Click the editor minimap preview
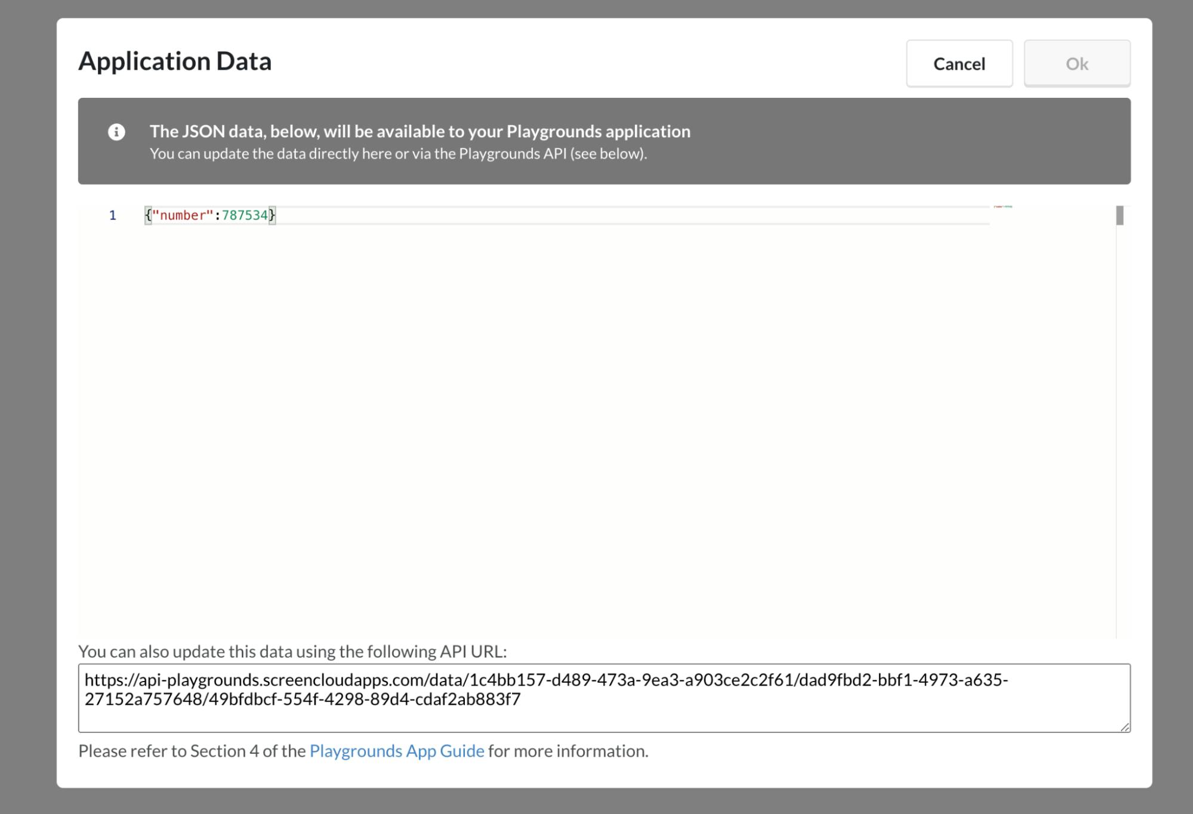 (1003, 207)
